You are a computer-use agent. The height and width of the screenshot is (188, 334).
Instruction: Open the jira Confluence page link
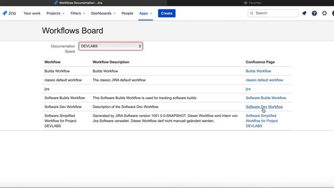[x=248, y=89]
